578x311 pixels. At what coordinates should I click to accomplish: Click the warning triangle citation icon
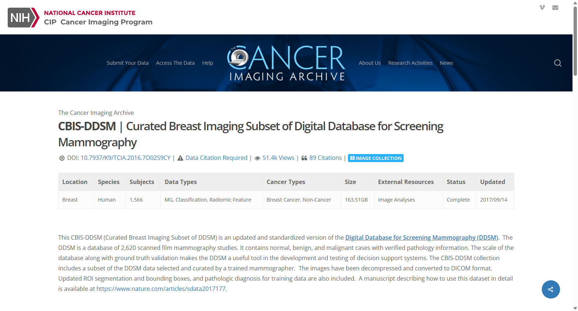click(x=180, y=158)
